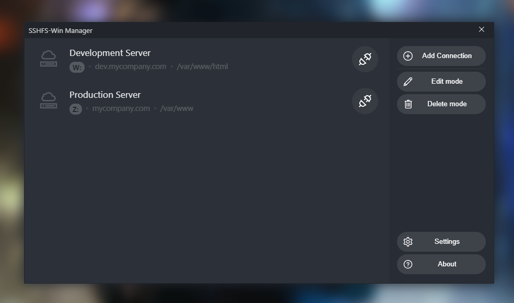Click the cloud drive icon beside Development Server
The image size is (514, 303).
click(x=49, y=58)
